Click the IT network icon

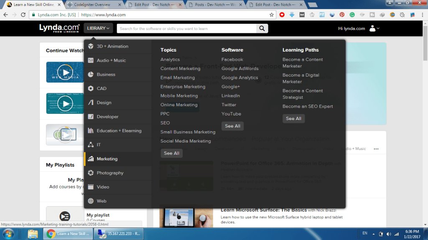point(91,145)
